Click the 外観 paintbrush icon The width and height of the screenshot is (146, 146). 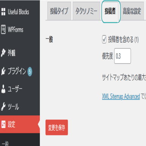tap(3, 53)
